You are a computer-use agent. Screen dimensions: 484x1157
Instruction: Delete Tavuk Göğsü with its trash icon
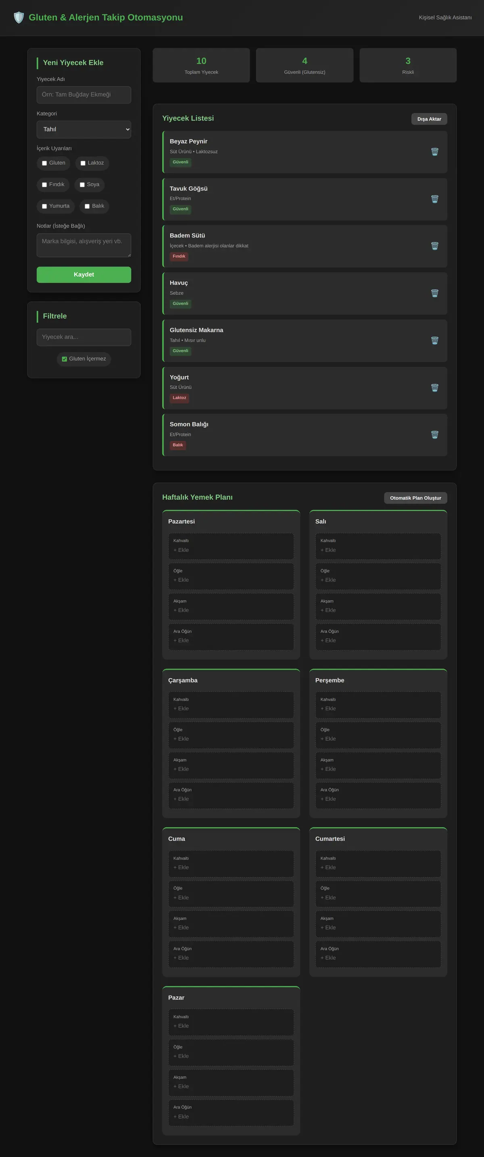pyautogui.click(x=435, y=199)
